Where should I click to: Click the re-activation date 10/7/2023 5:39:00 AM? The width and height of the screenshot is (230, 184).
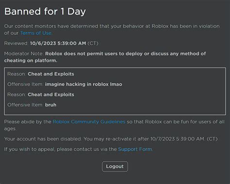[x=177, y=139]
